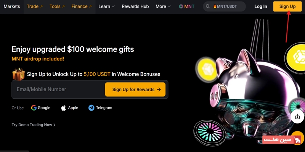This screenshot has height=152, width=305.
Task: Open the Tools menu
Action: [57, 6]
